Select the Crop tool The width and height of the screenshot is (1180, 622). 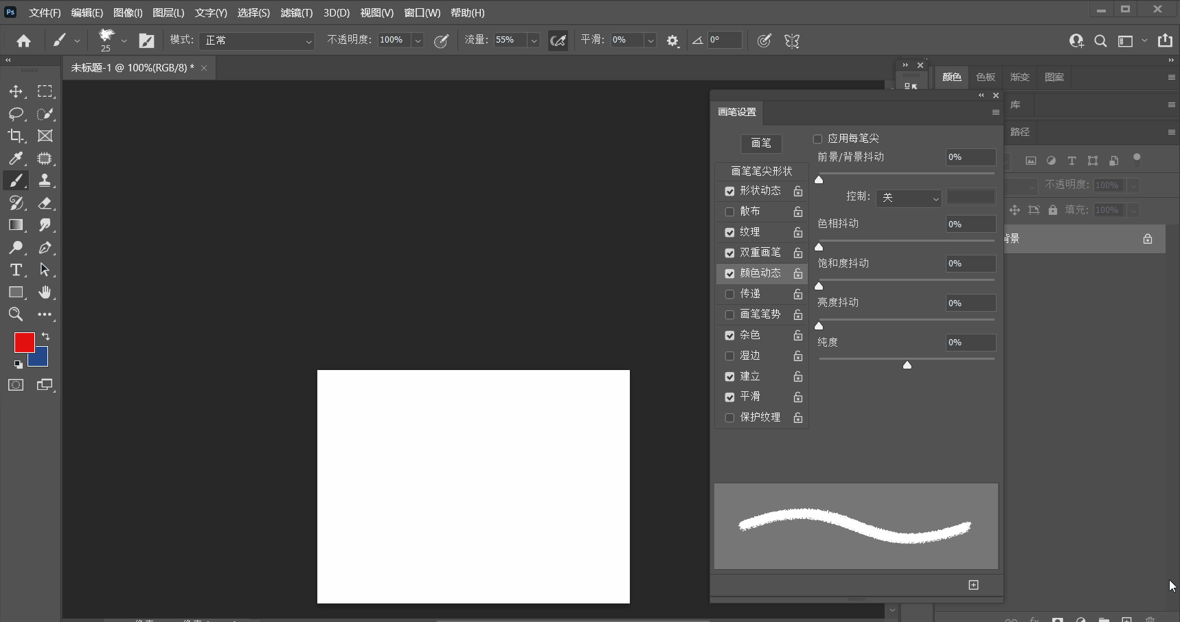click(16, 136)
